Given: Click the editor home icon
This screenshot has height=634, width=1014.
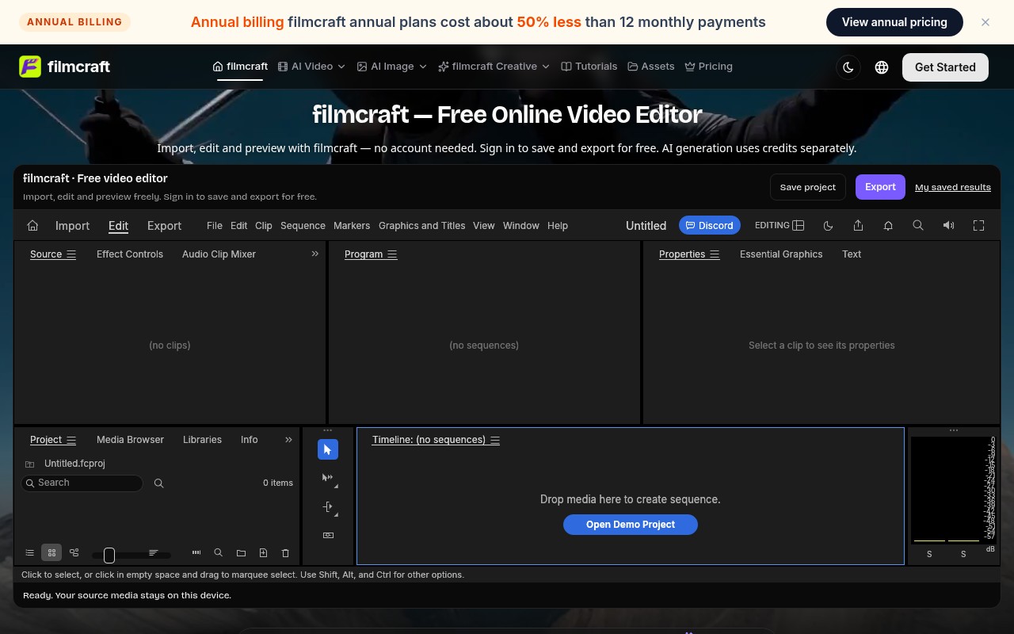Looking at the screenshot, I should point(32,226).
